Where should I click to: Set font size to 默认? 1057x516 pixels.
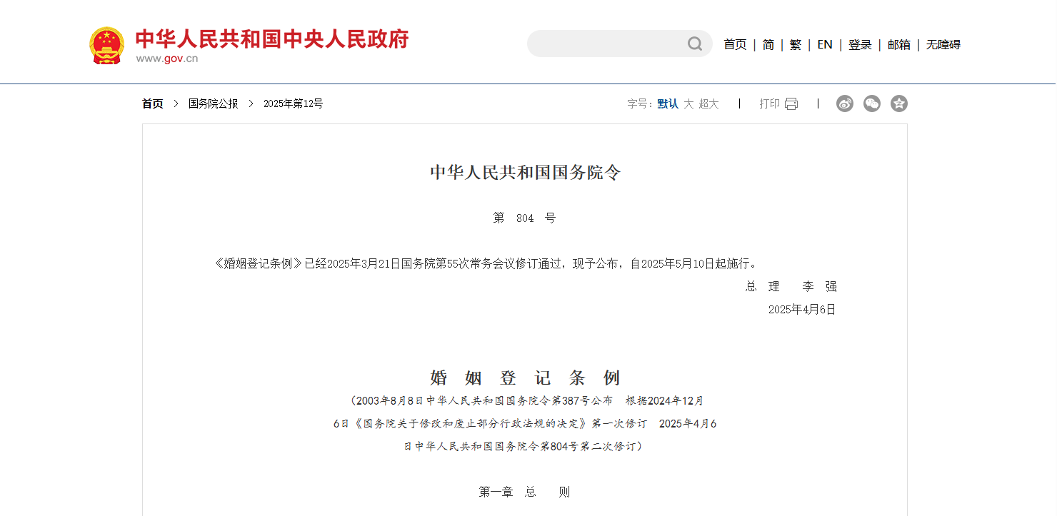coord(668,103)
